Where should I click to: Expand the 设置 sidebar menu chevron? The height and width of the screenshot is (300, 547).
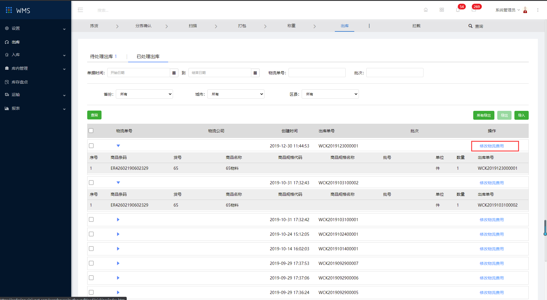64,29
